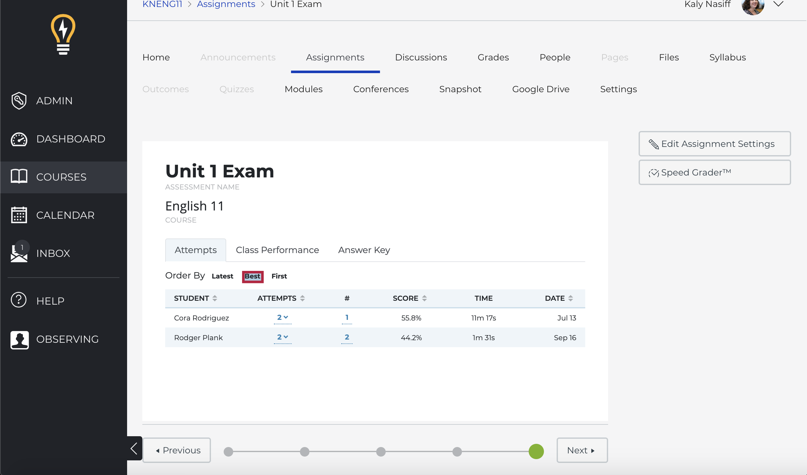Open Rodger Plank's attempt number 2 link
Image resolution: width=807 pixels, height=475 pixels.
(x=347, y=337)
